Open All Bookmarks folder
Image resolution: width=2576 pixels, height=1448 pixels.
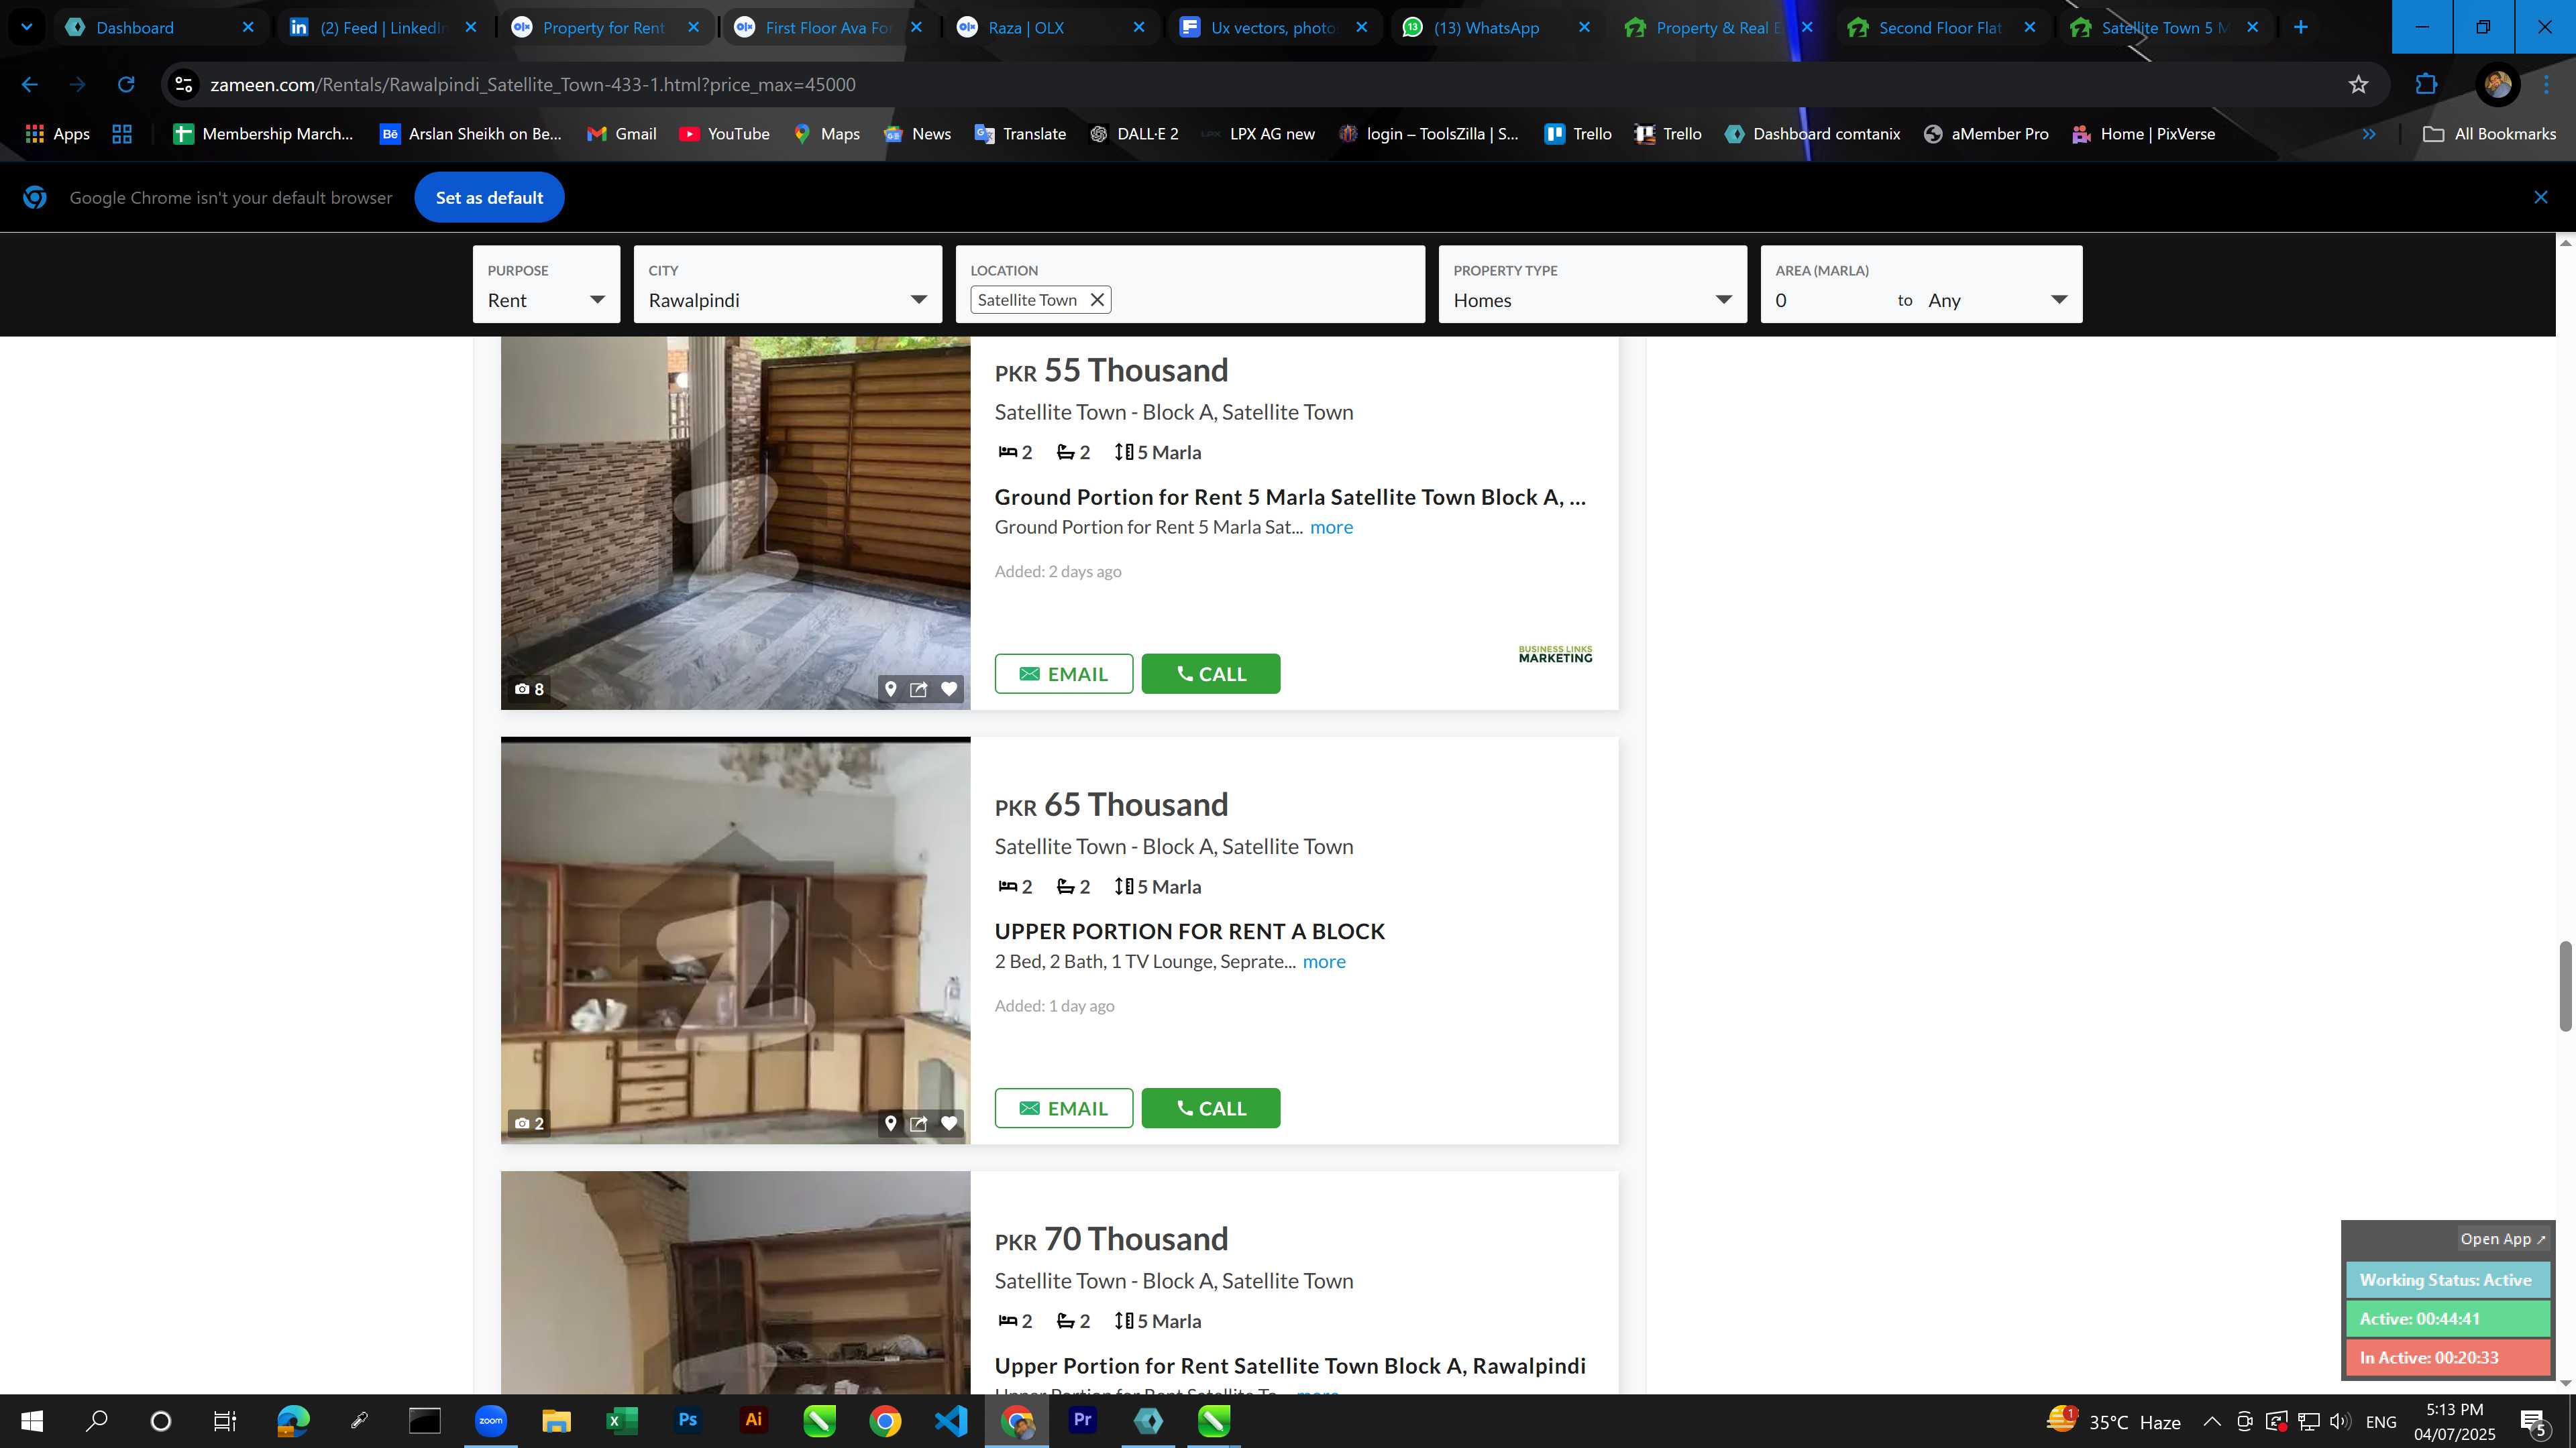coord(2489,134)
